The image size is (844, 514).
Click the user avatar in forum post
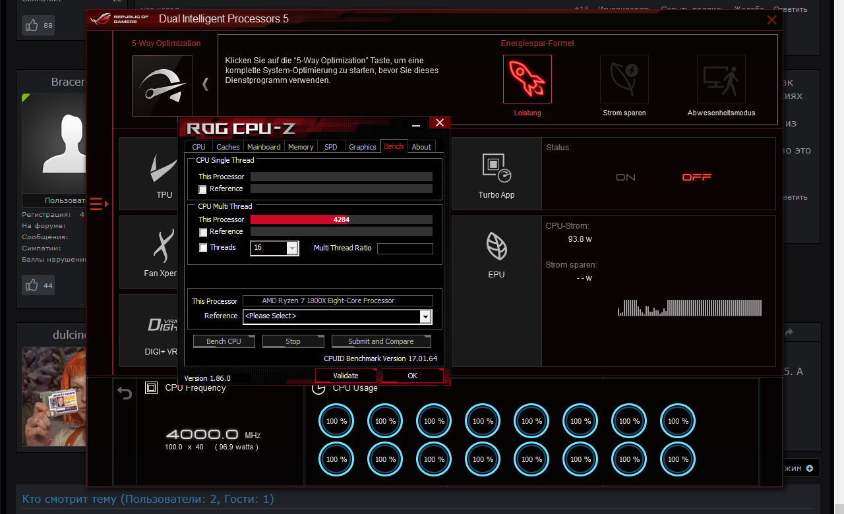pos(54,143)
